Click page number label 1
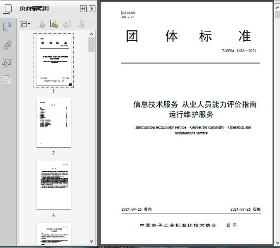This screenshot has width=280, height=248. point(54,91)
